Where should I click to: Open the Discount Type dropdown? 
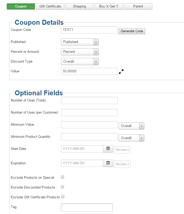tap(80, 62)
